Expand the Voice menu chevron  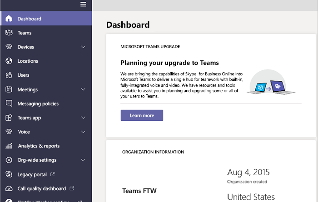pyautogui.click(x=83, y=132)
